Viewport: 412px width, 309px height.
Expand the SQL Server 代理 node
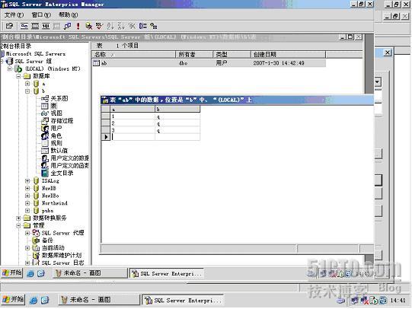(x=27, y=233)
